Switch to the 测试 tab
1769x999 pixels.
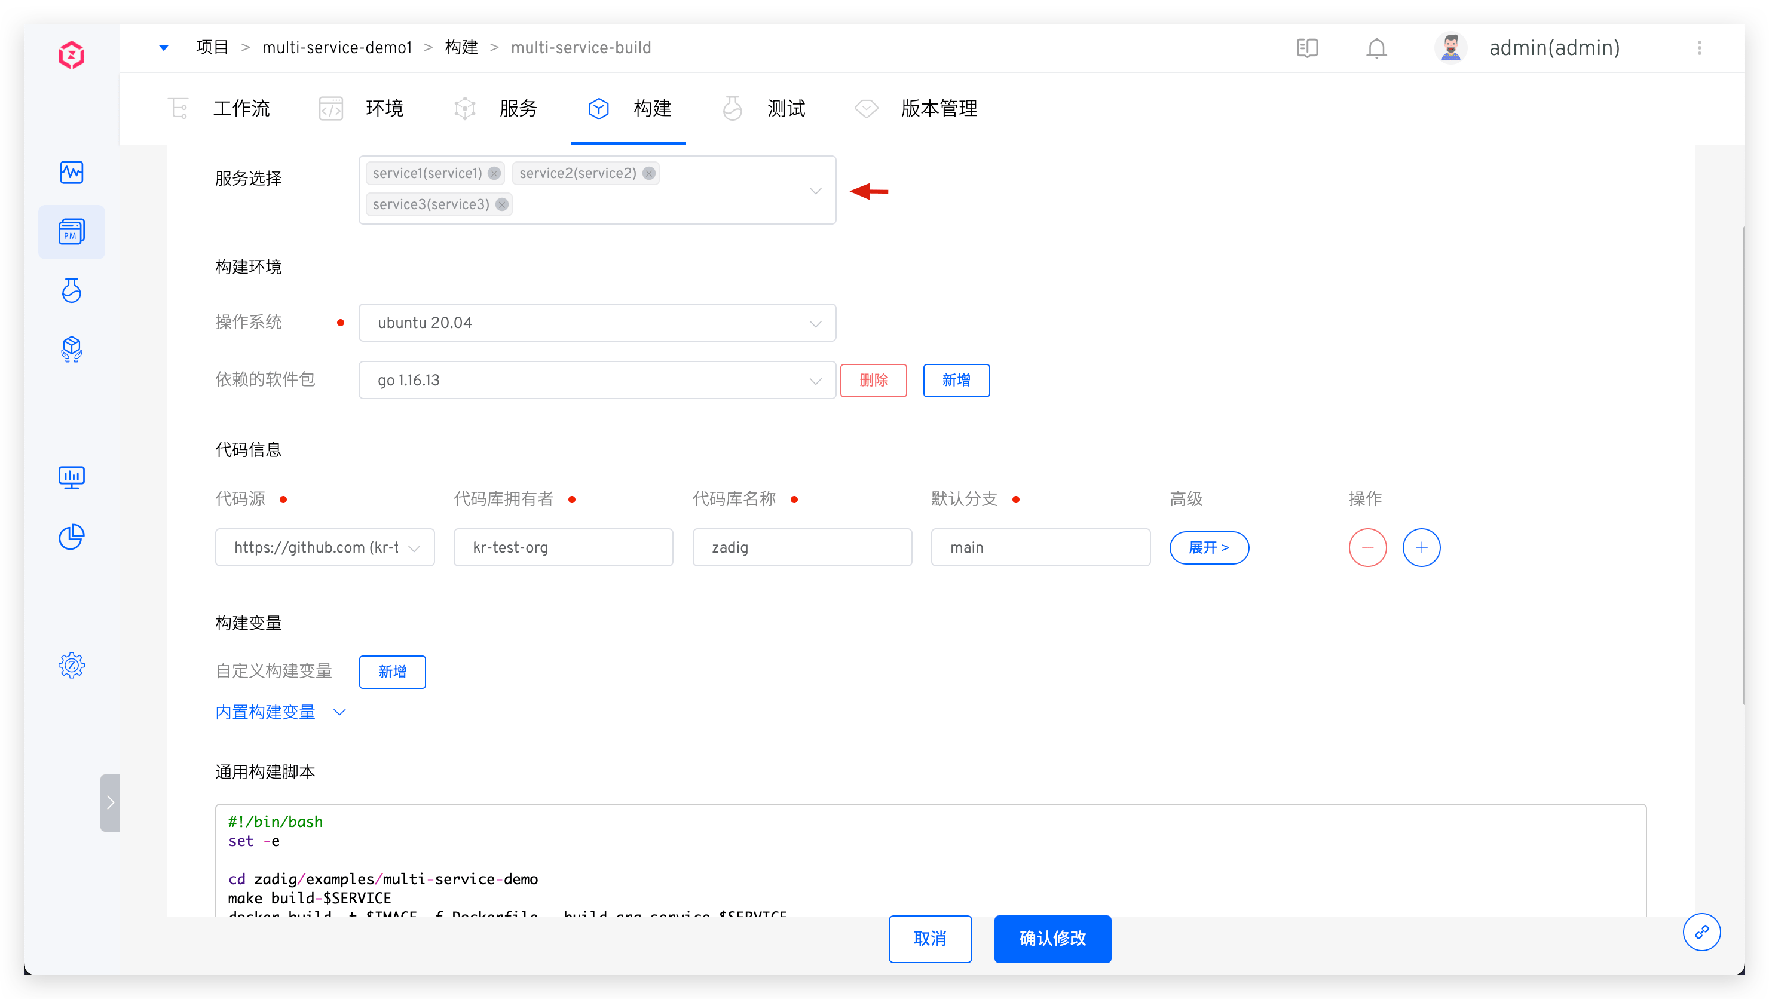(785, 109)
